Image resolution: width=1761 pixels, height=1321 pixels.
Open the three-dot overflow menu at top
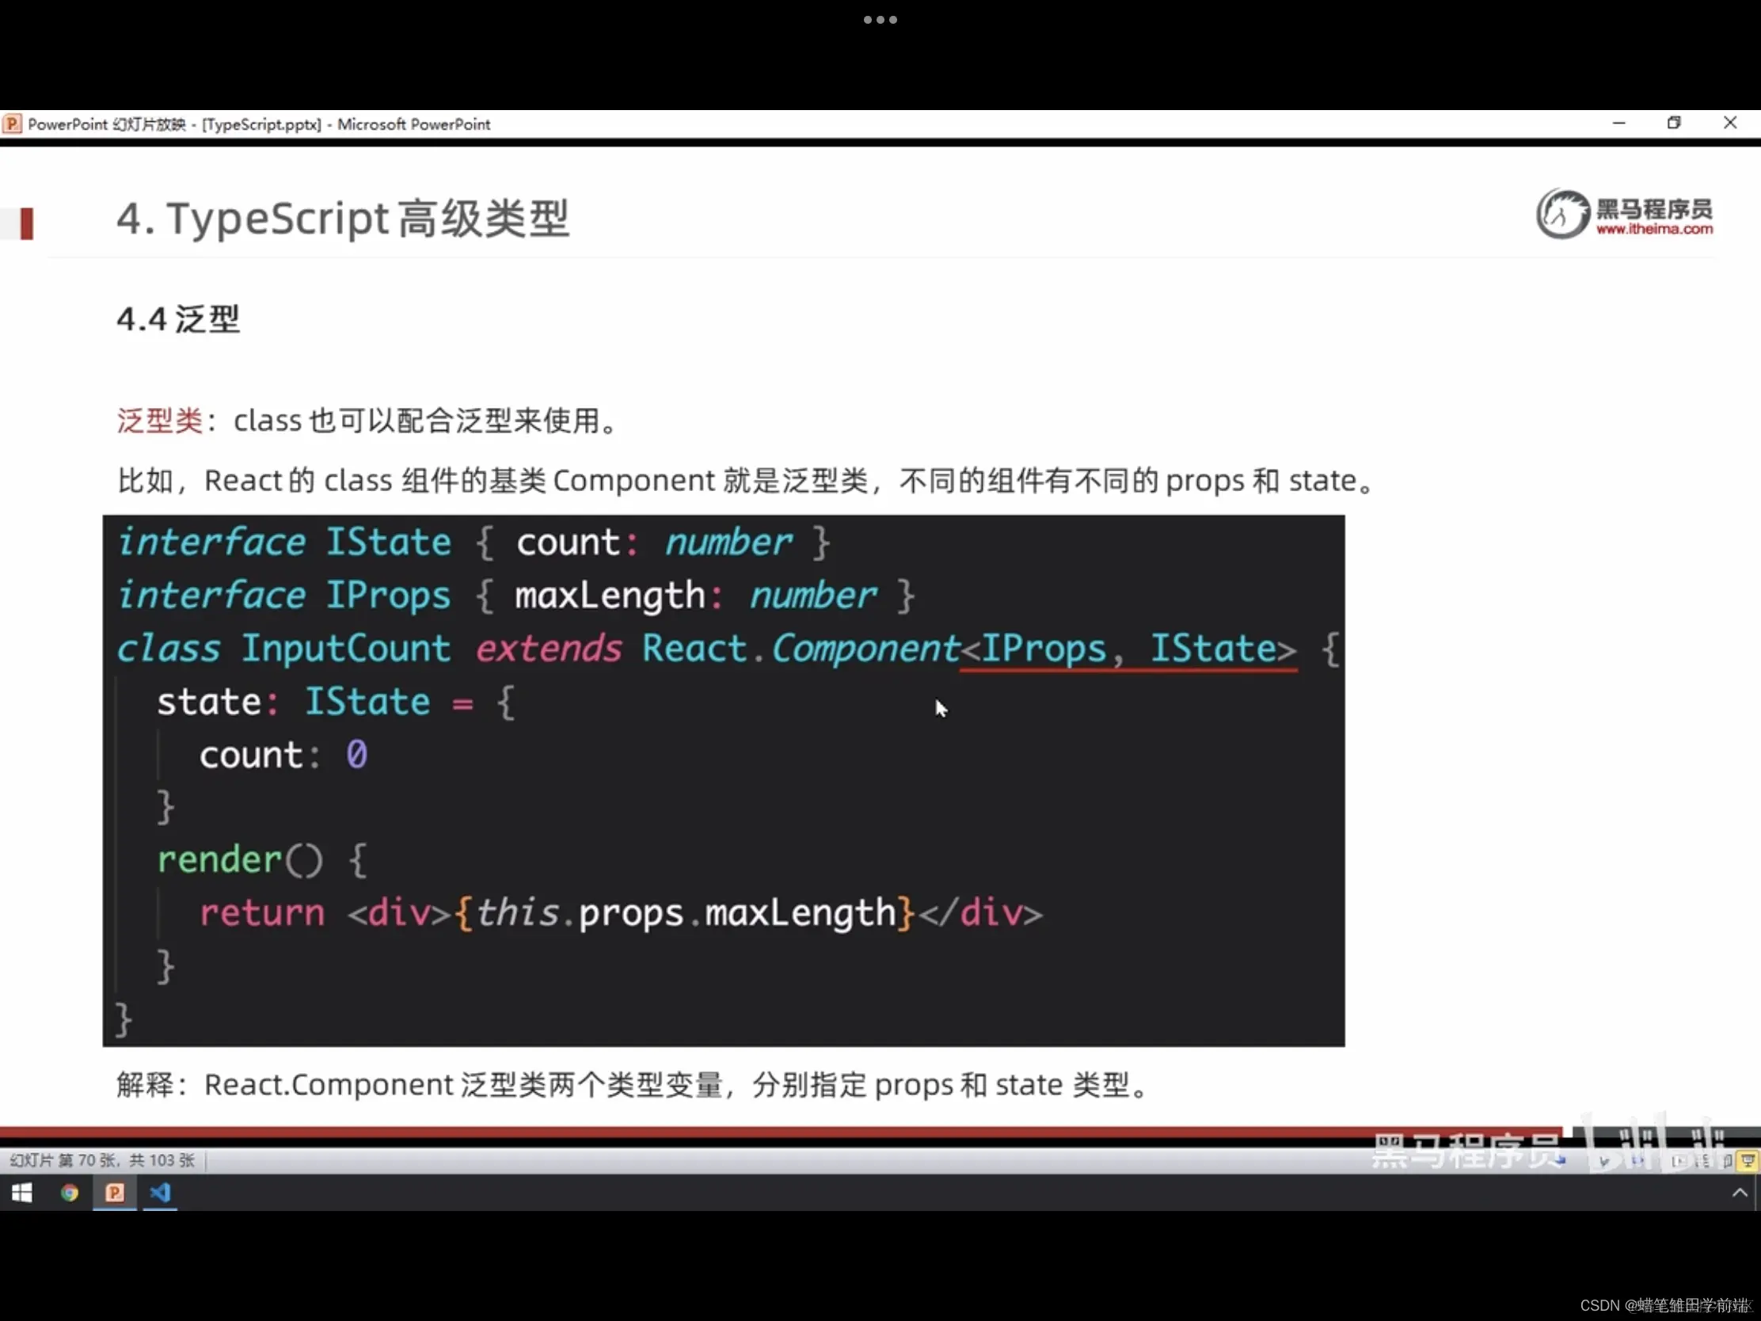coord(880,20)
